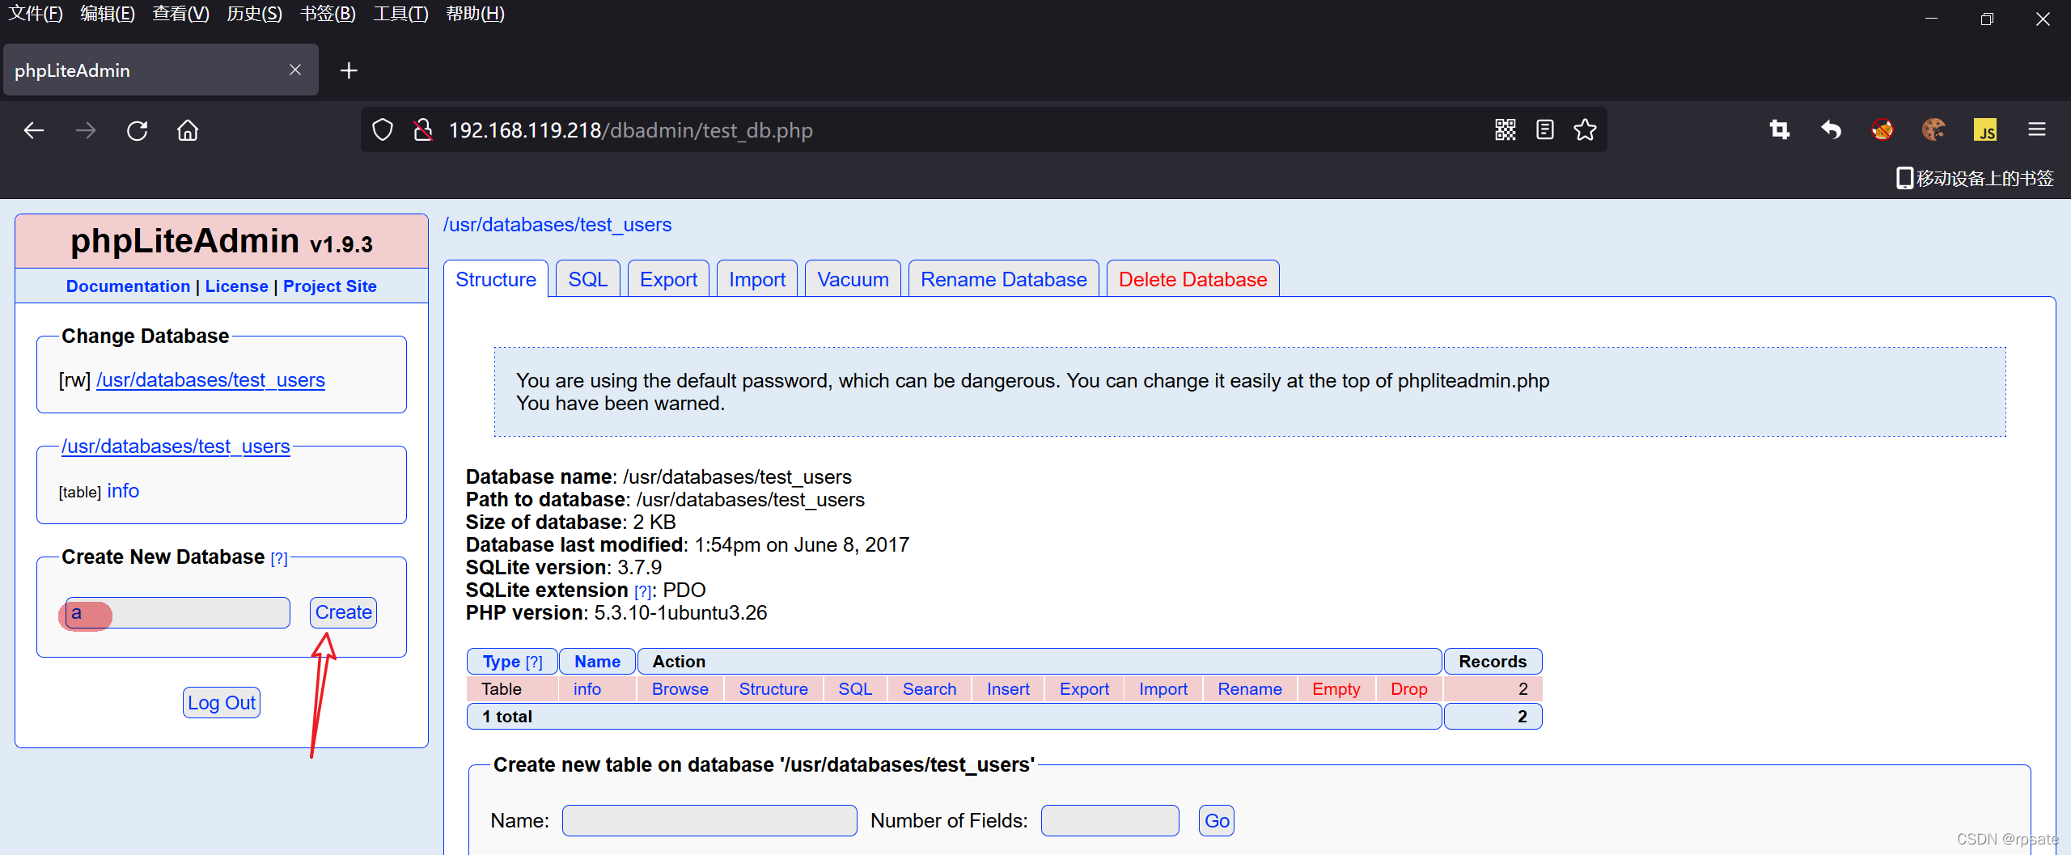The image size is (2071, 855).
Task: Open the screenshot crop tool icon
Action: click(1780, 129)
